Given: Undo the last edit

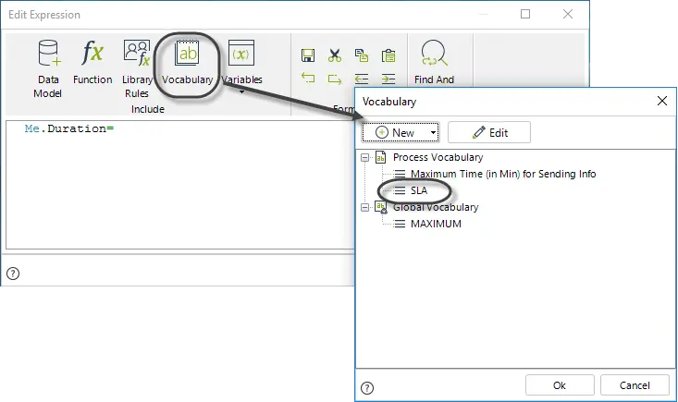Looking at the screenshot, I should click(308, 78).
